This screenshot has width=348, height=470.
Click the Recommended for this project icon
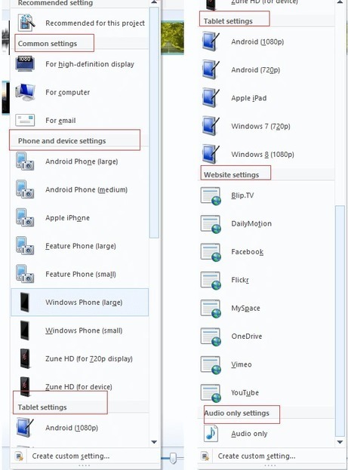[26, 23]
